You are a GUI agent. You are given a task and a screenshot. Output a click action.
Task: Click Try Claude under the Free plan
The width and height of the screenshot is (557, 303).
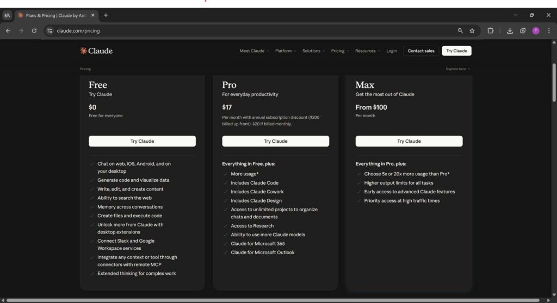142,141
